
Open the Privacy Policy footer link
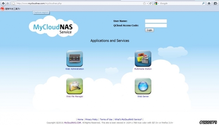(x=91, y=120)
